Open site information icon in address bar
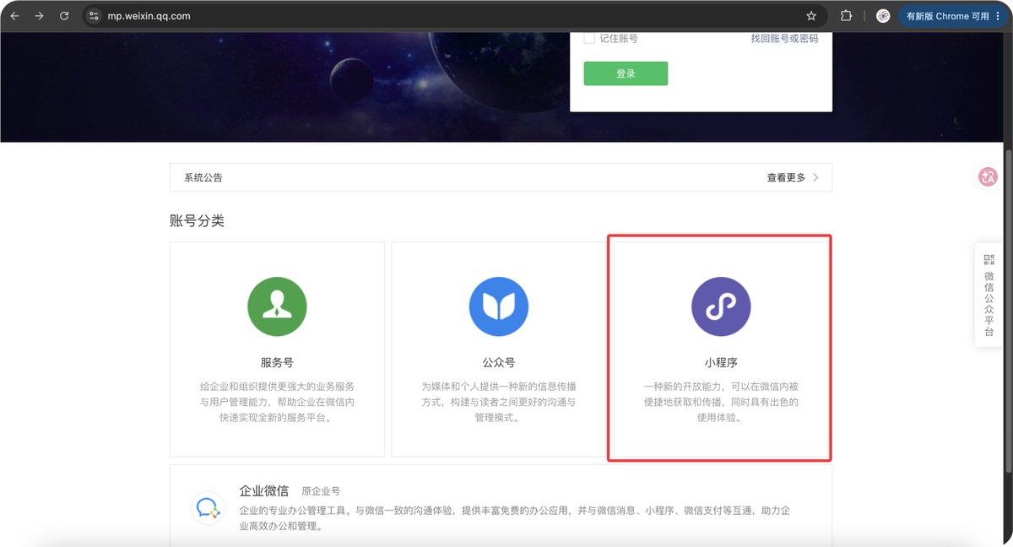Image resolution: width=1013 pixels, height=547 pixels. tap(95, 16)
